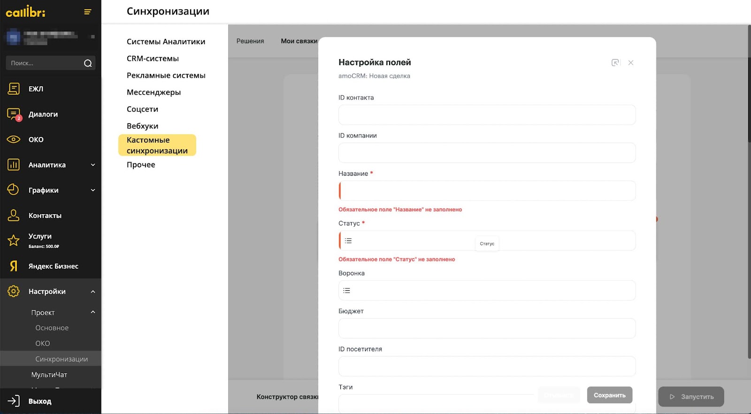Select Вебхуки category
751x414 pixels.
pos(142,126)
